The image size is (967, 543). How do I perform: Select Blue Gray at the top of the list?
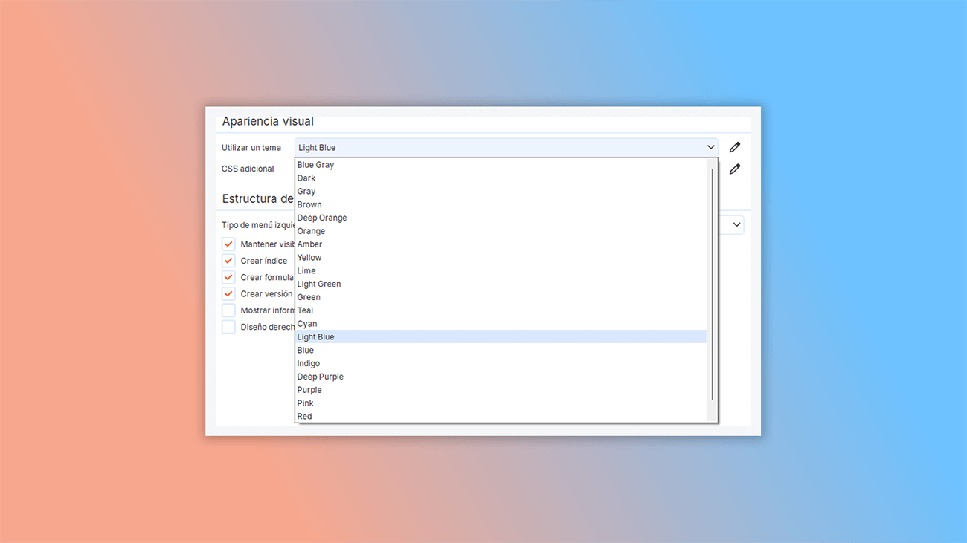[x=315, y=164]
